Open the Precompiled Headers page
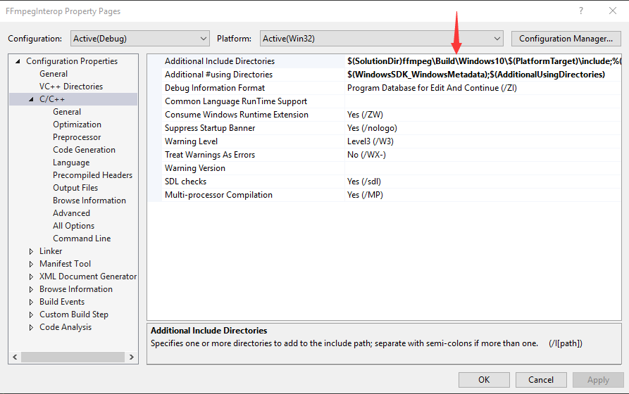629x394 pixels. coord(93,175)
